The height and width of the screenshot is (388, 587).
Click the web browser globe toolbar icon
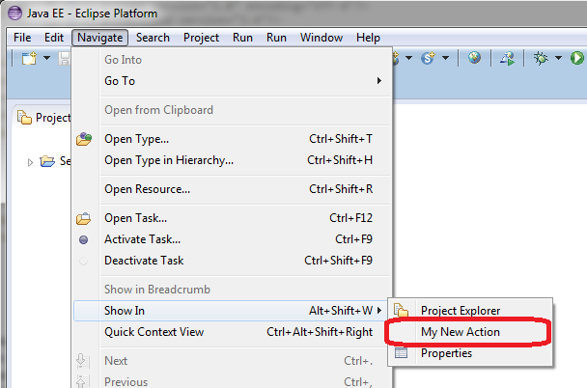pos(474,59)
